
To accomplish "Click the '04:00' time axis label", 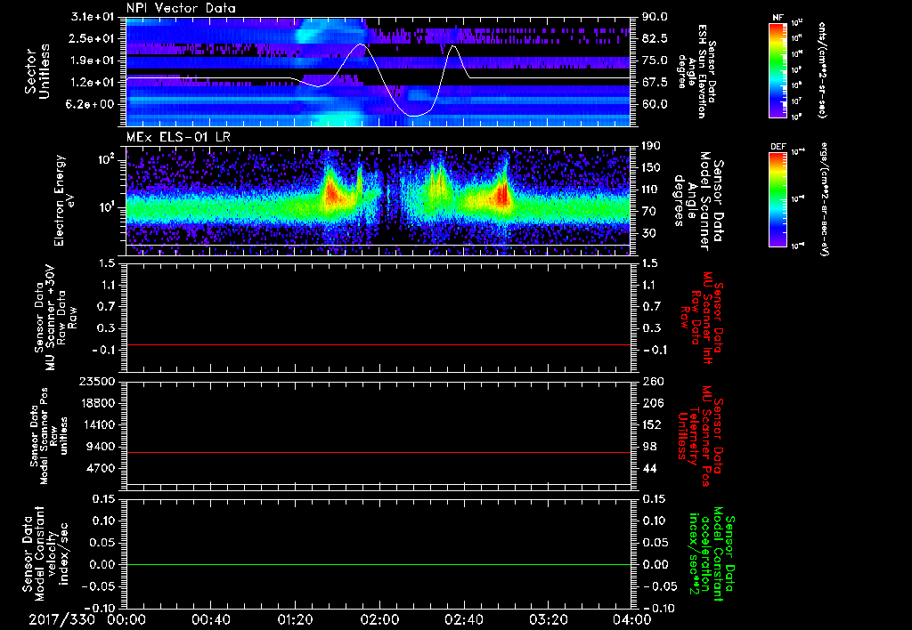I will click(631, 620).
